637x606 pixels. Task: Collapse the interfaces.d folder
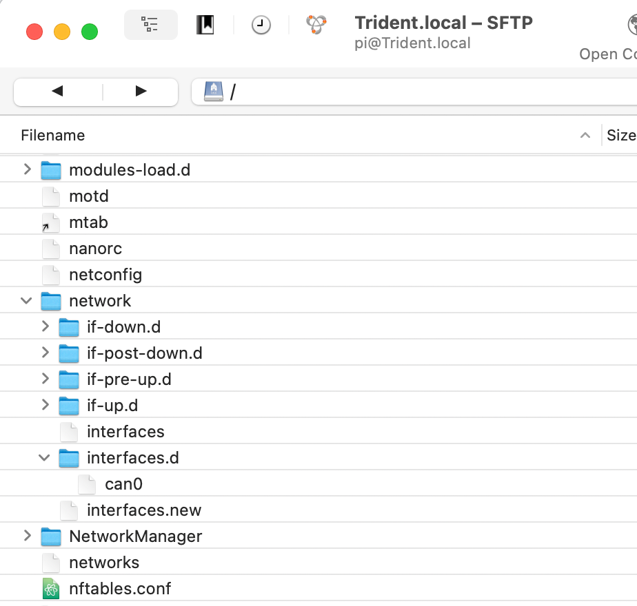(x=44, y=458)
